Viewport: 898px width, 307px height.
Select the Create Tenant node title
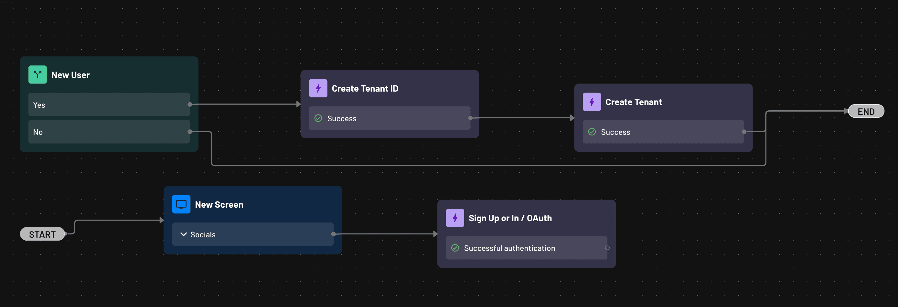(633, 102)
